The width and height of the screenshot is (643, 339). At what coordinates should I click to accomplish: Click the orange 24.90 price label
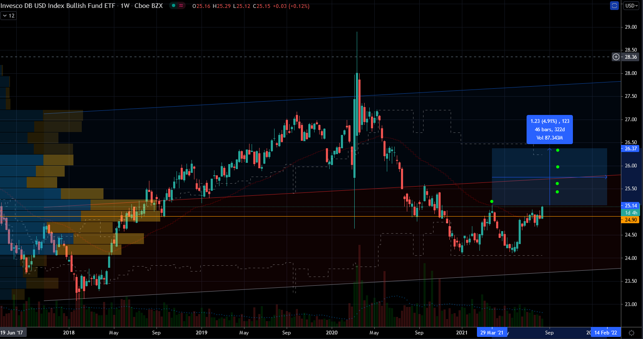coord(630,220)
